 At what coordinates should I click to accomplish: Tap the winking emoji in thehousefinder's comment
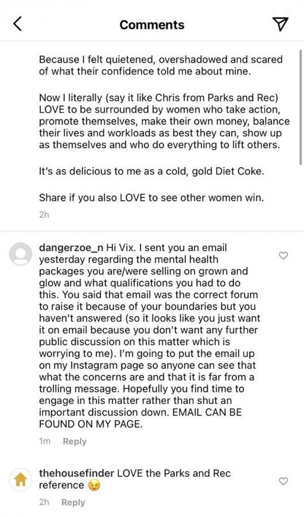click(94, 485)
